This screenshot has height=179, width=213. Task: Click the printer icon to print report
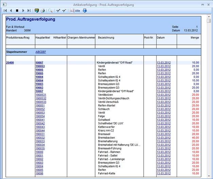(x=43, y=11)
